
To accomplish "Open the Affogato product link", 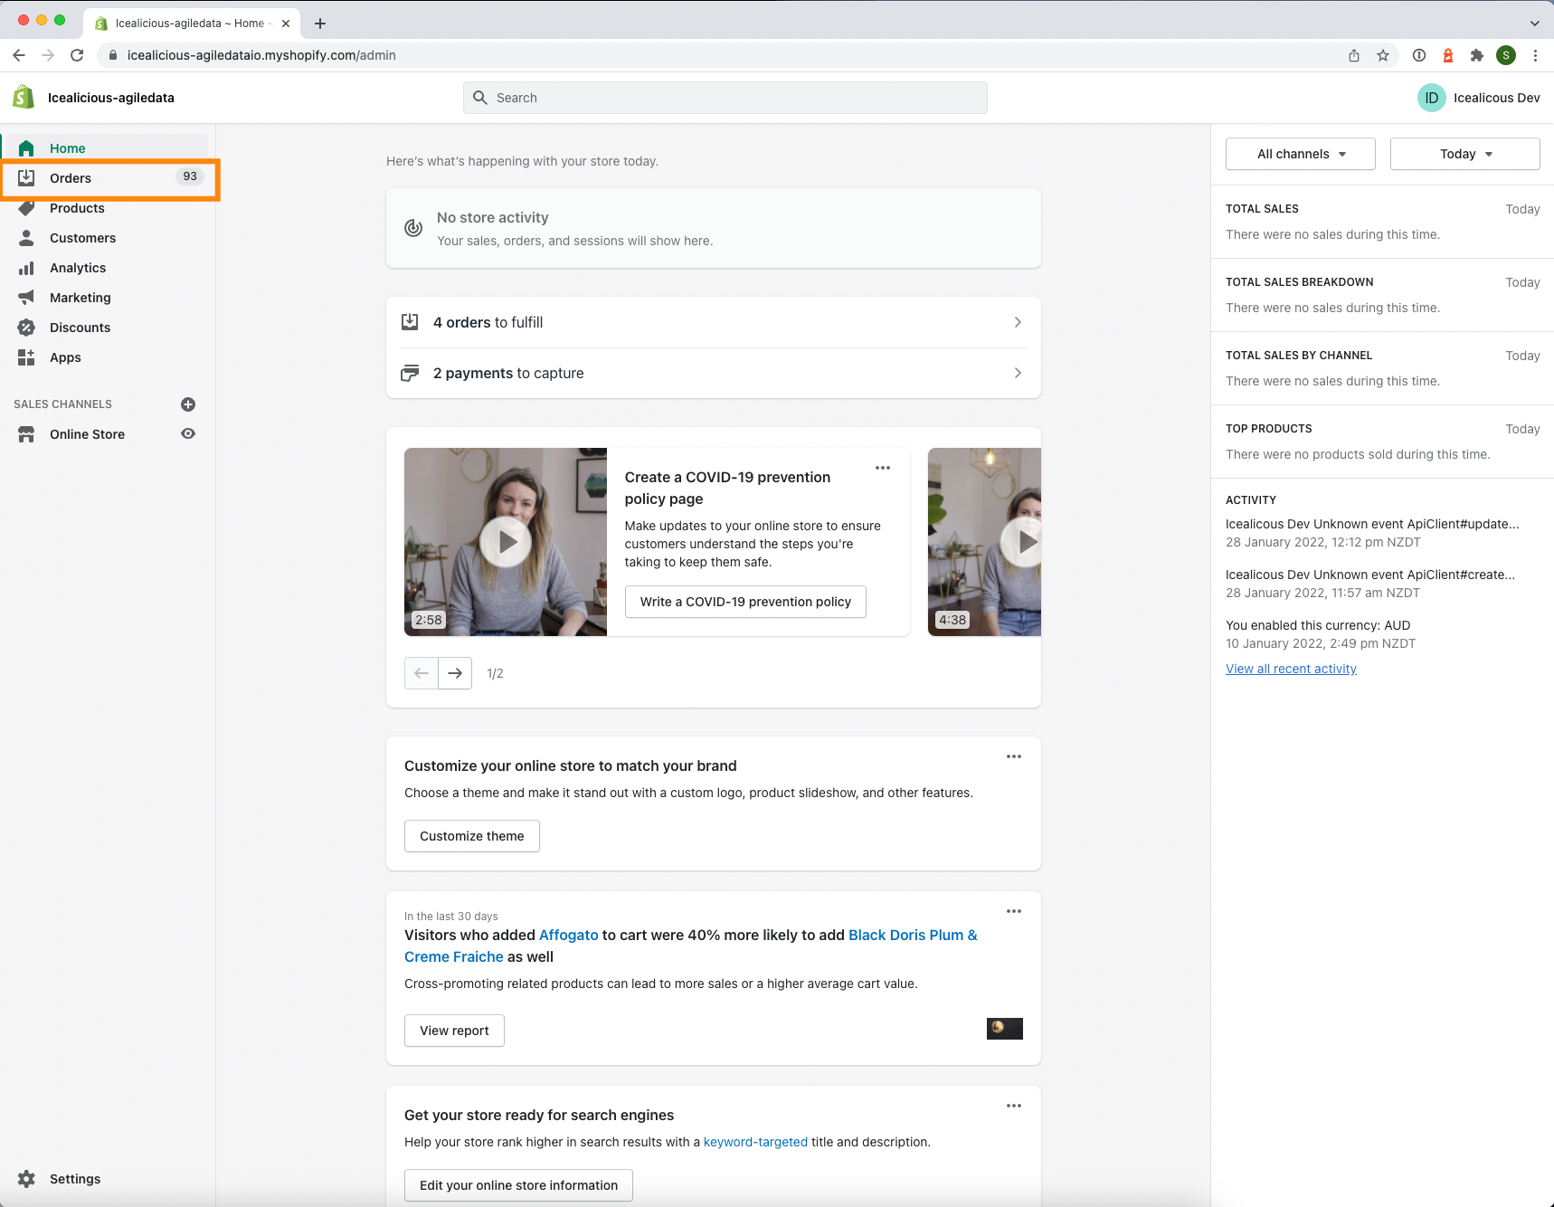I will click(x=569, y=935).
